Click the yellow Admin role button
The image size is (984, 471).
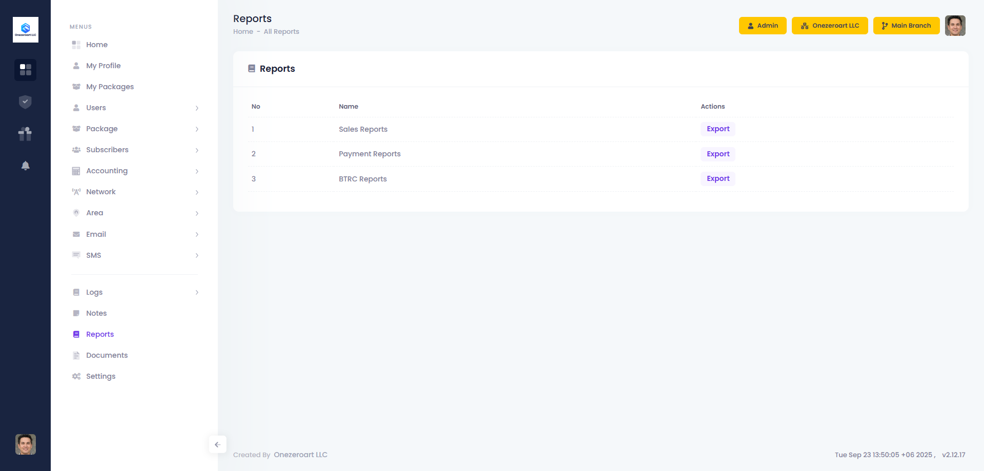[762, 26]
